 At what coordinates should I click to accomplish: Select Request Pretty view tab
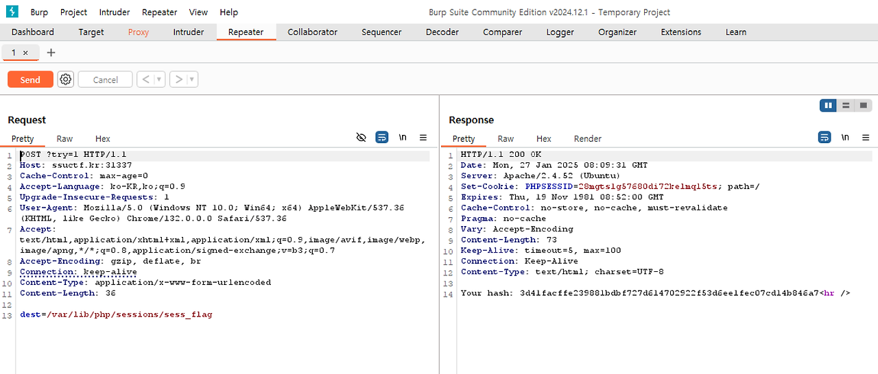[23, 138]
